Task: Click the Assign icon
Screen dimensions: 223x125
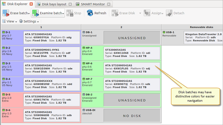Action: [147, 13]
